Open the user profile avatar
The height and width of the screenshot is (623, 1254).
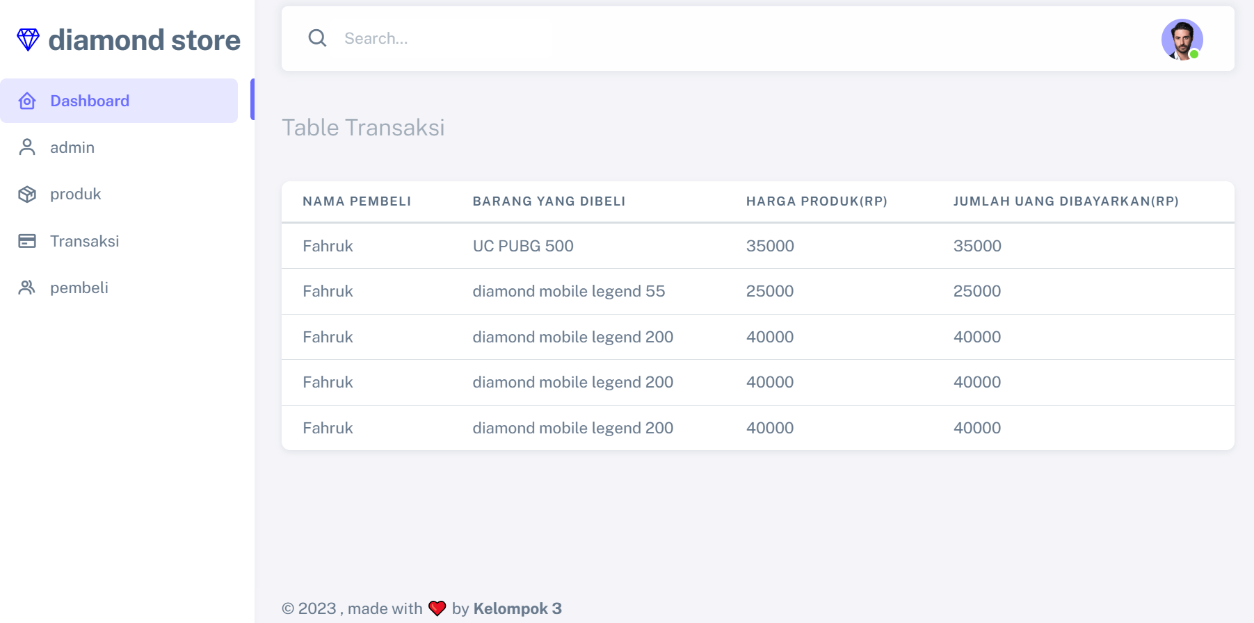[1182, 40]
